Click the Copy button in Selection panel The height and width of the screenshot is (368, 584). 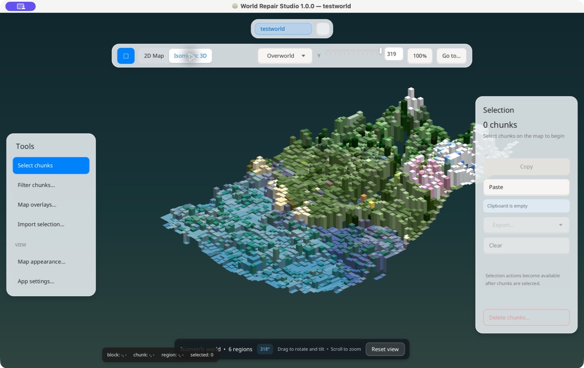526,167
